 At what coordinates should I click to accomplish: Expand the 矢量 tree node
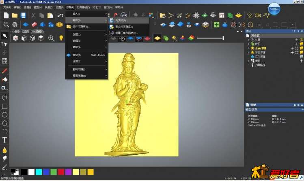pyautogui.click(x=248, y=40)
